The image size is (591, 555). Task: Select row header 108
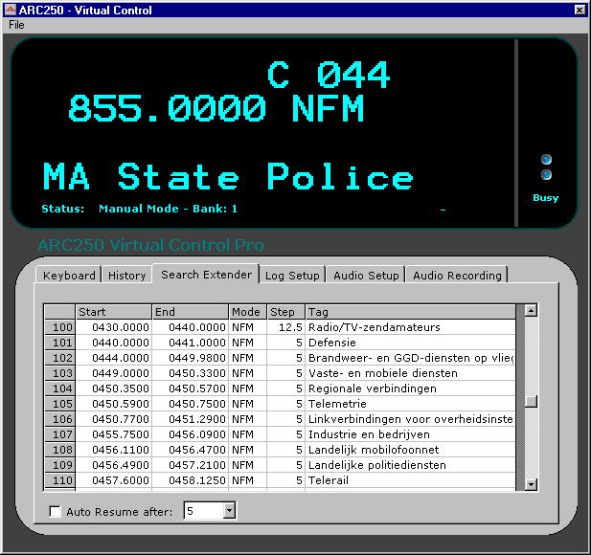click(x=60, y=450)
